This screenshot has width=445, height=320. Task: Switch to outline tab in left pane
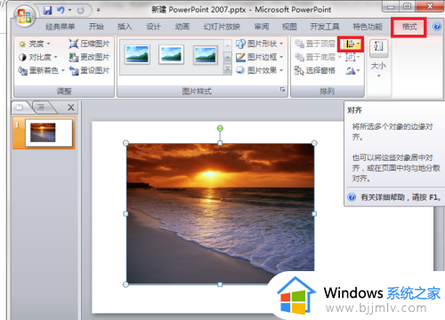click(x=41, y=107)
